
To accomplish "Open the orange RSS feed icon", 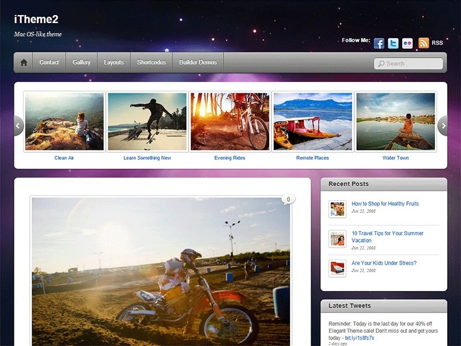I will tap(424, 43).
